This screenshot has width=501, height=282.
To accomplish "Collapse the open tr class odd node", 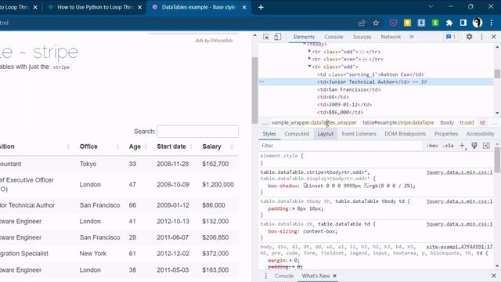I will point(309,67).
